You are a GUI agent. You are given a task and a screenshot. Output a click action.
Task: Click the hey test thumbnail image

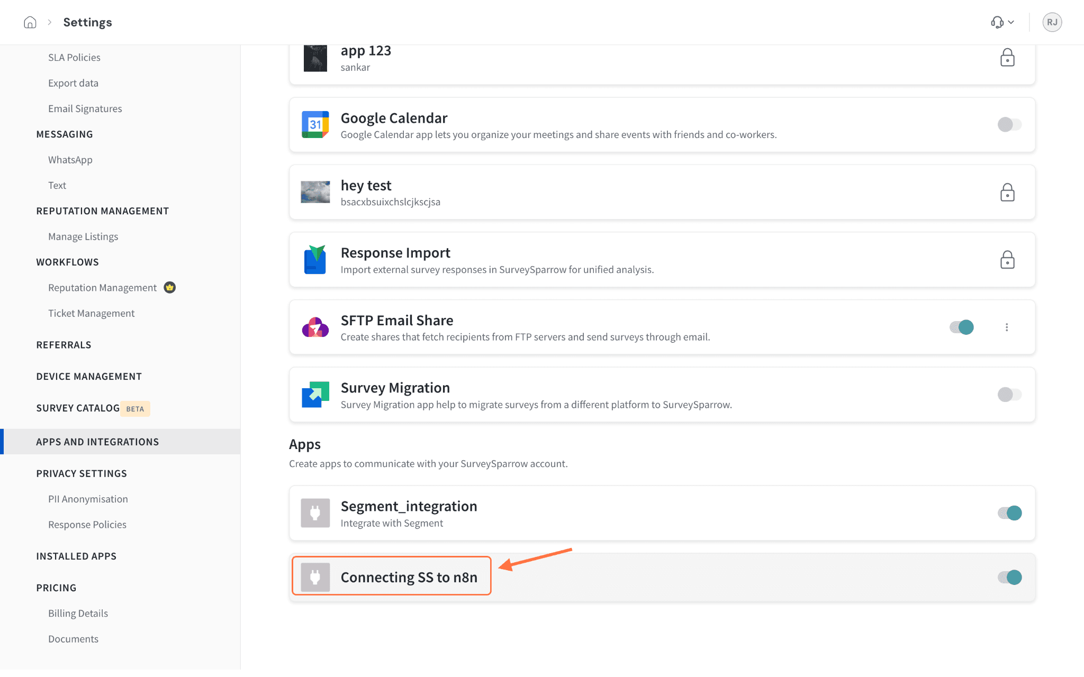point(315,192)
